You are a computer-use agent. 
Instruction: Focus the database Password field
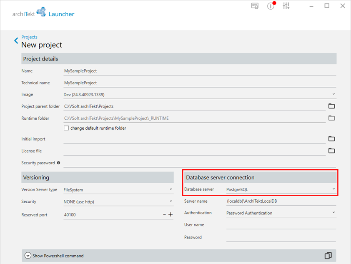pos(281,237)
